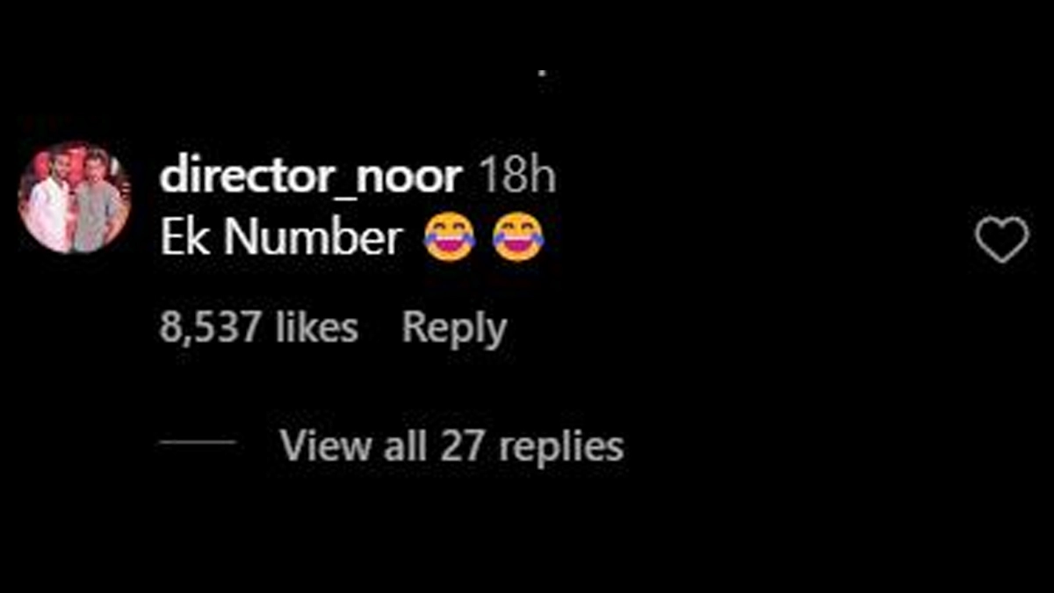
Task: Click the word Number in the comment
Action: (314, 239)
